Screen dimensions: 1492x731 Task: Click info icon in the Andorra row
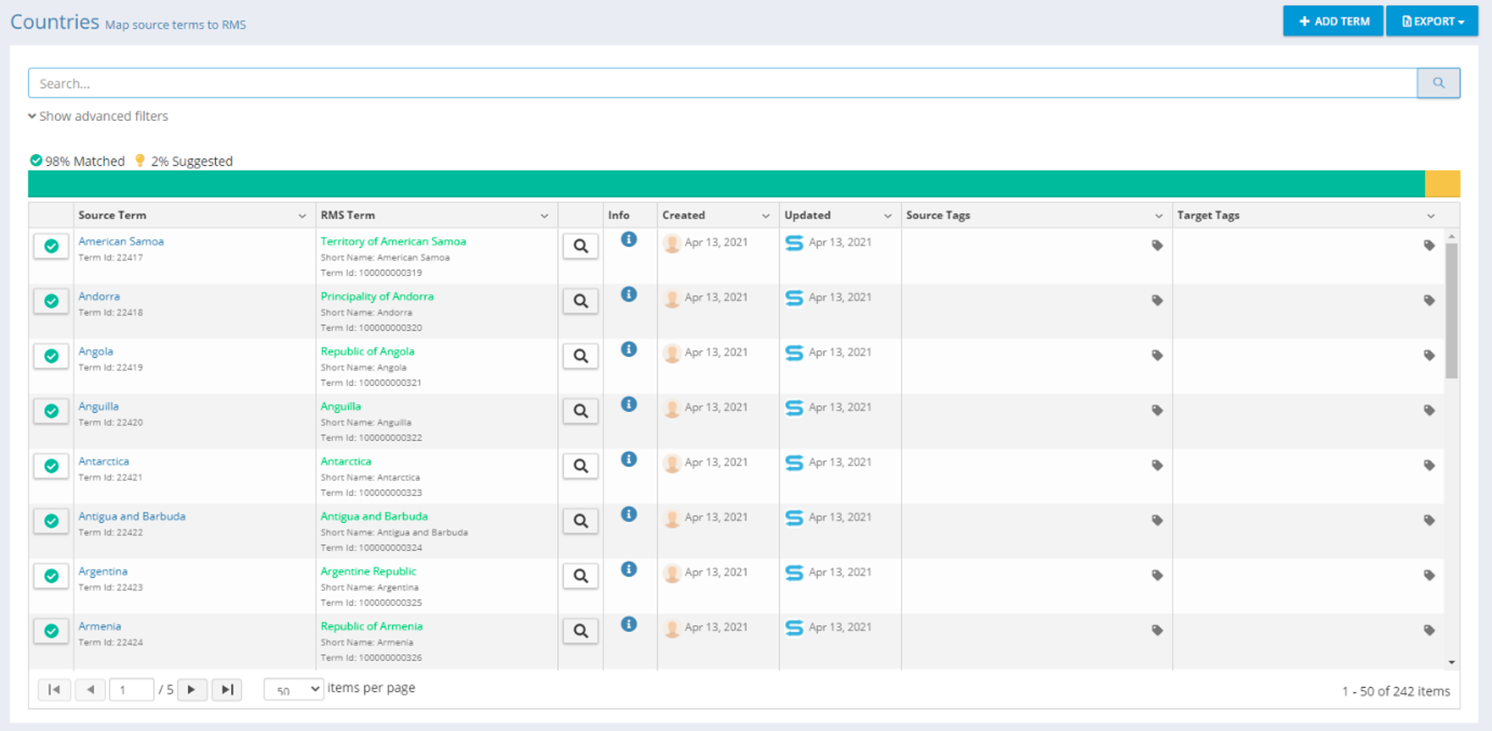pos(629,294)
